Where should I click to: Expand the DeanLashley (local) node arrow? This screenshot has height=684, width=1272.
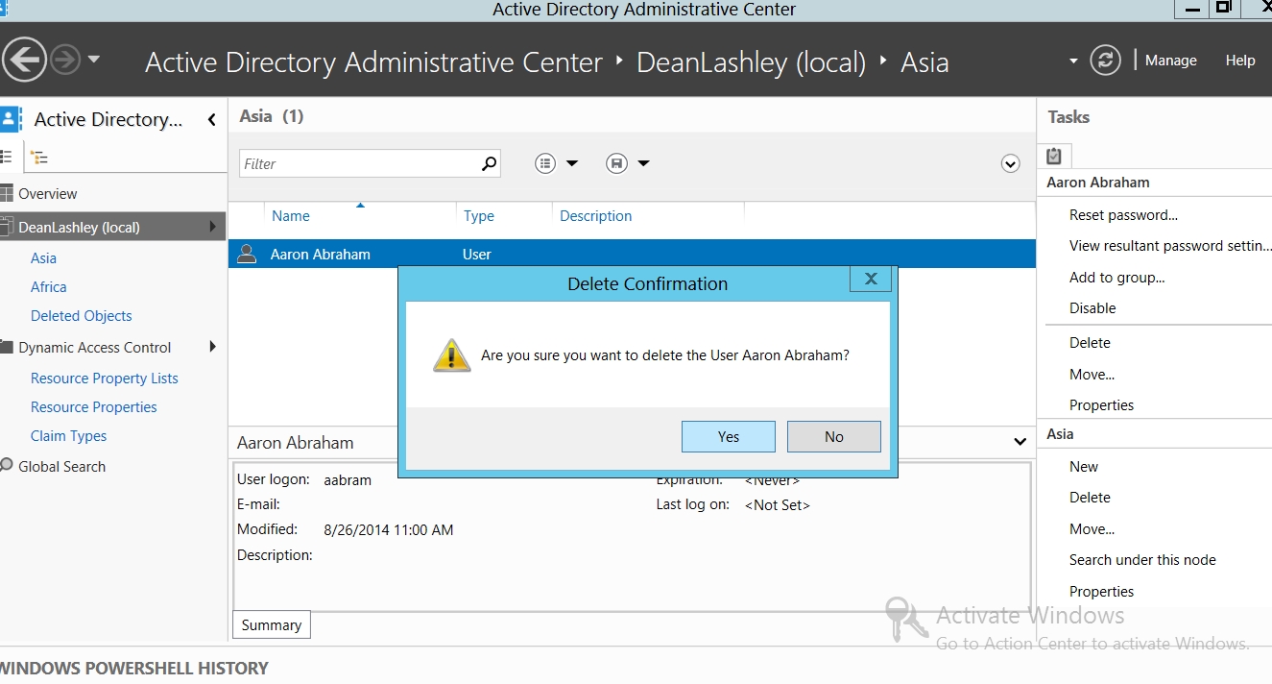[x=212, y=228]
